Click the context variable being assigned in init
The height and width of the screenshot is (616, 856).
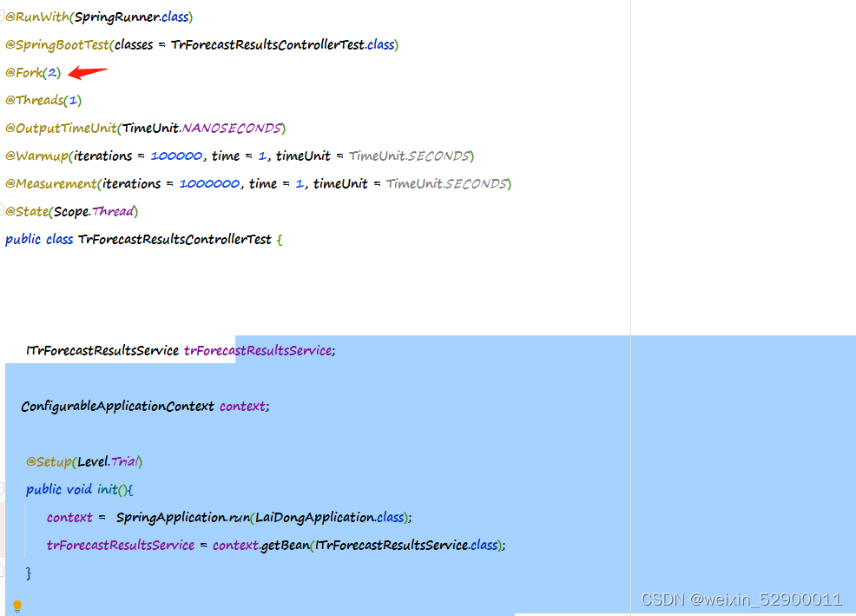69,518
